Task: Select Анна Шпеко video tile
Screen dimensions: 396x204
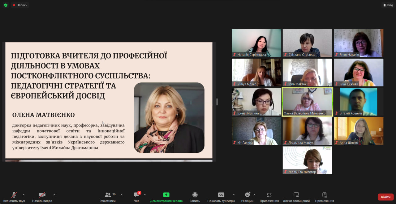Action: pos(359,131)
